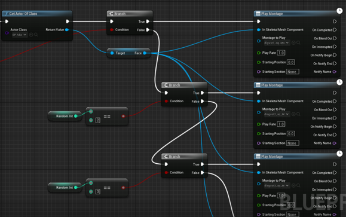The image size is (346, 217).
Task: Click True pin on Branch using == 3
Action: [x=203, y=164]
